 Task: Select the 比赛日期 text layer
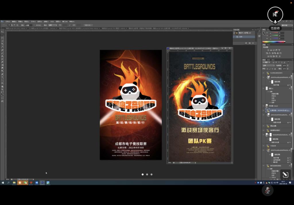pos(280,110)
